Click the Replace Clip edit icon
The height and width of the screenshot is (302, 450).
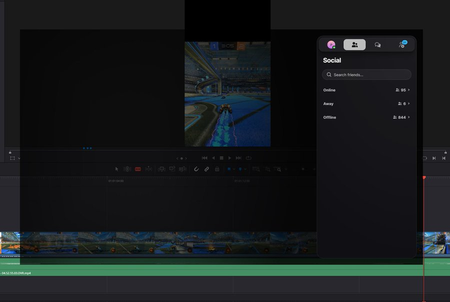pos(182,169)
